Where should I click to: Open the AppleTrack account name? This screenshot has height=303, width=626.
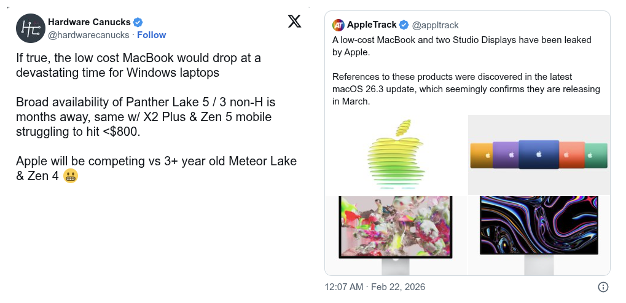[372, 25]
